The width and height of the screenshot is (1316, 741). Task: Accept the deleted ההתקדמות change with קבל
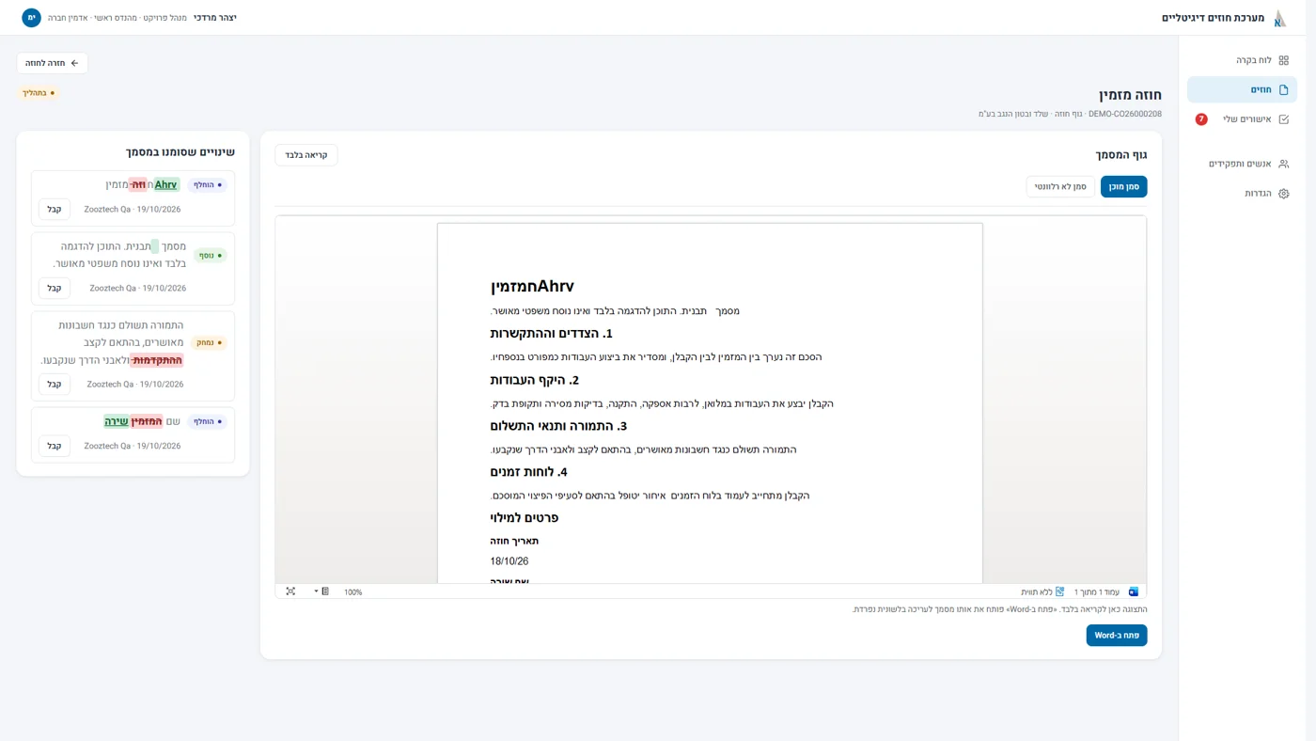click(55, 385)
